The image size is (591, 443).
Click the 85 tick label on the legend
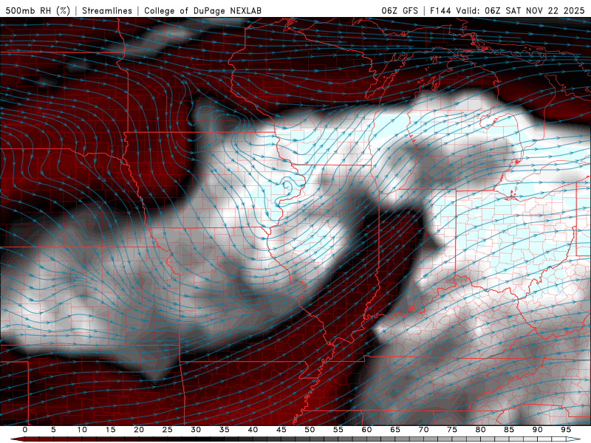509,430
